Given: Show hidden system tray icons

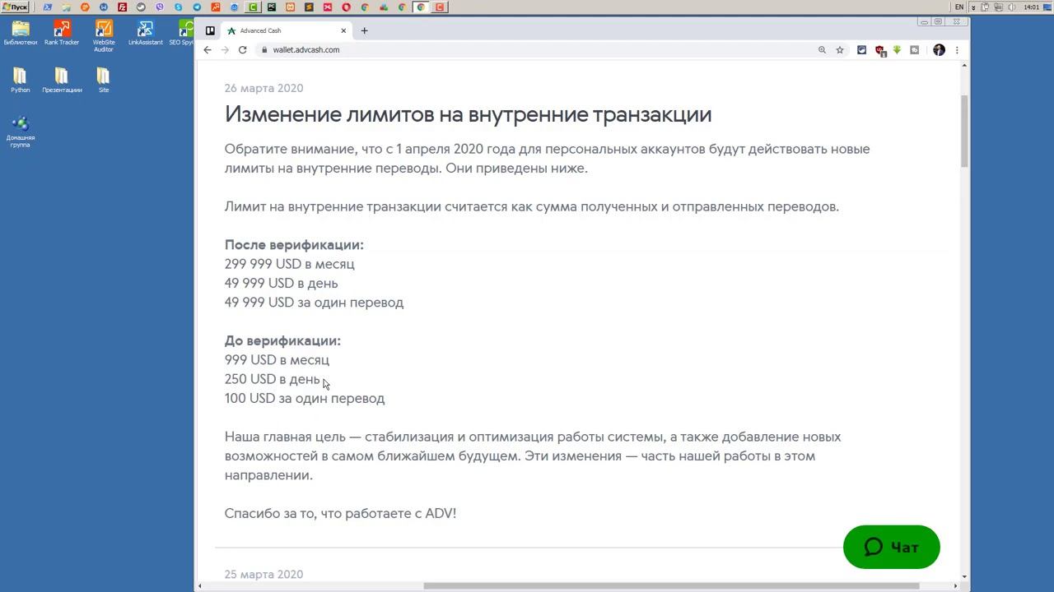Looking at the screenshot, I should click(x=973, y=7).
